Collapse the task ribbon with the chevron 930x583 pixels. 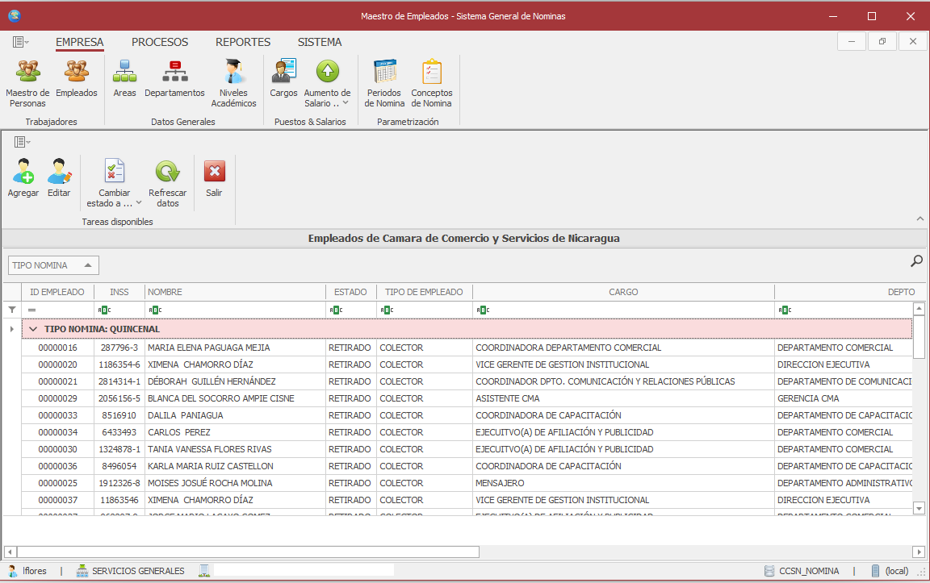coord(920,219)
